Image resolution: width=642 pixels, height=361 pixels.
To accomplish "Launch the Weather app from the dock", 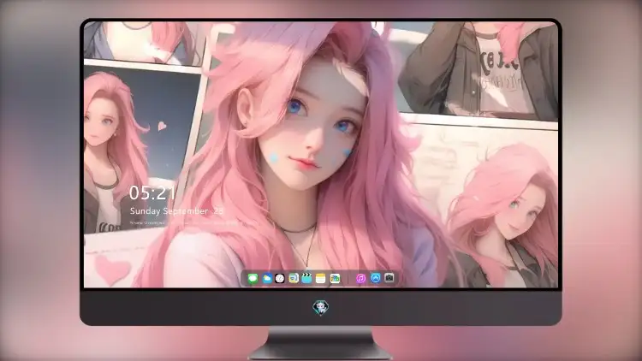I will 266,279.
